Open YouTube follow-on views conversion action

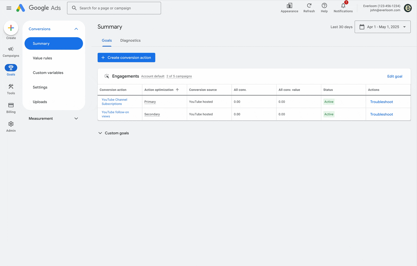[115, 114]
